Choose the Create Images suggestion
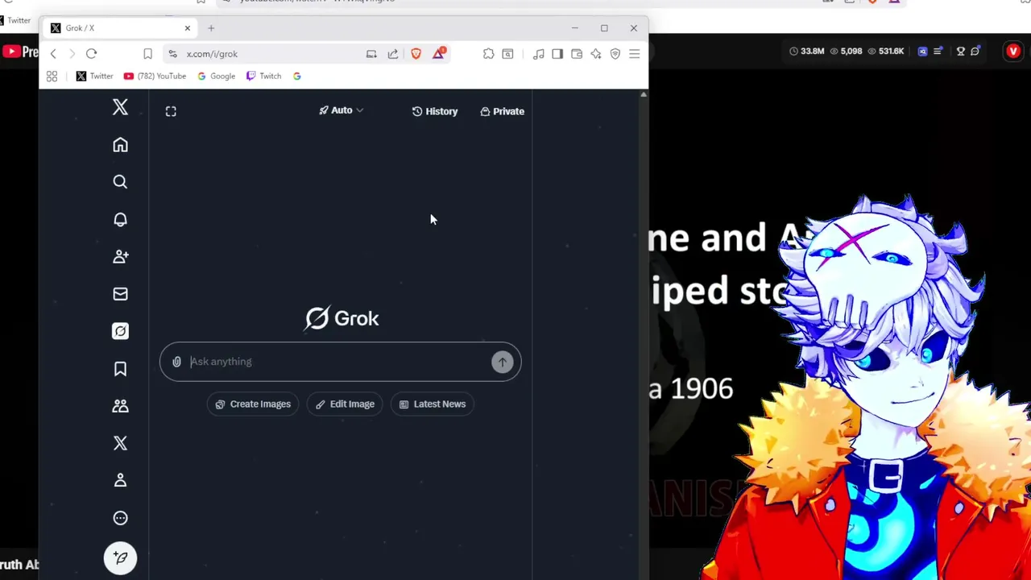Viewport: 1031px width, 580px height. 253,404
